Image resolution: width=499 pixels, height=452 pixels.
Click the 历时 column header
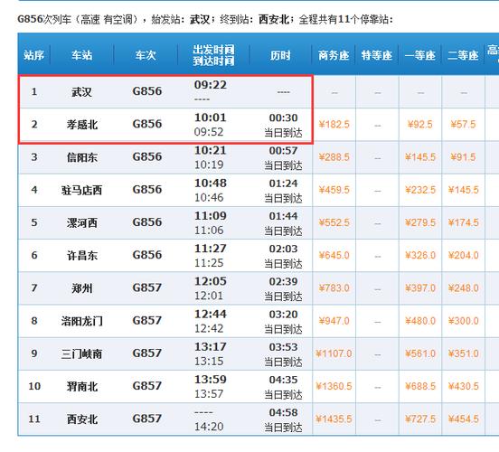(x=280, y=55)
